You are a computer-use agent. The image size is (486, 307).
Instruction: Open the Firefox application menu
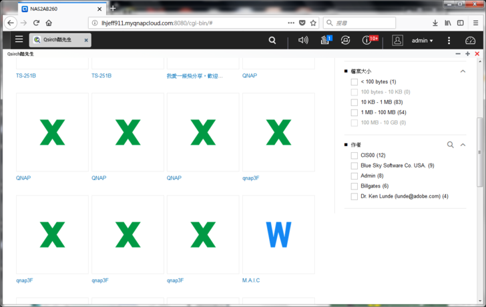point(476,23)
